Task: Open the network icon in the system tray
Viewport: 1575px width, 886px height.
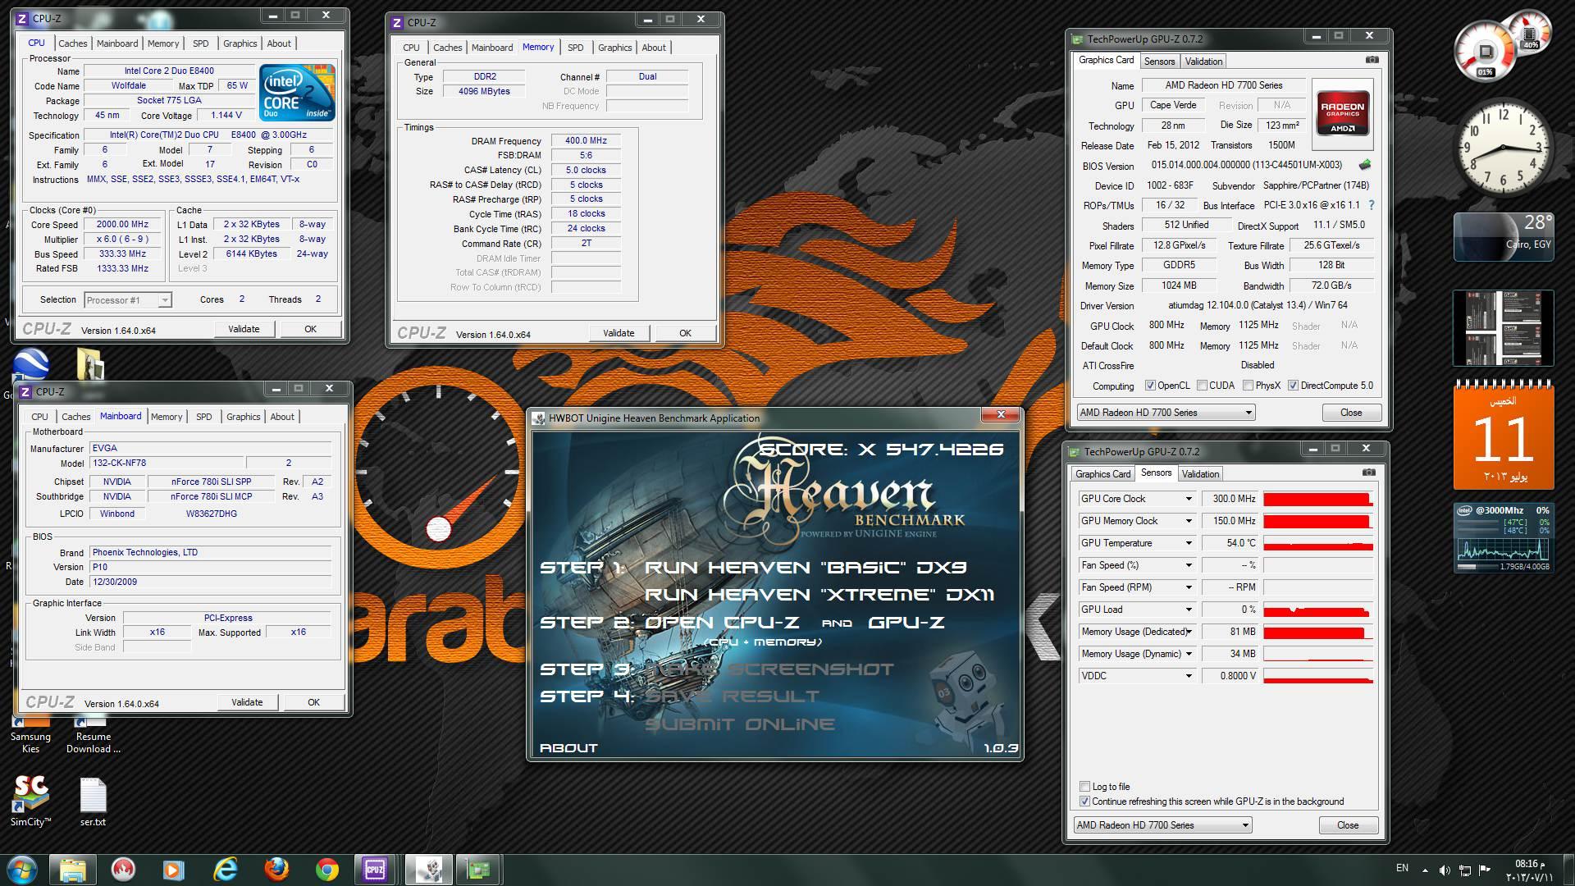Action: point(1464,870)
